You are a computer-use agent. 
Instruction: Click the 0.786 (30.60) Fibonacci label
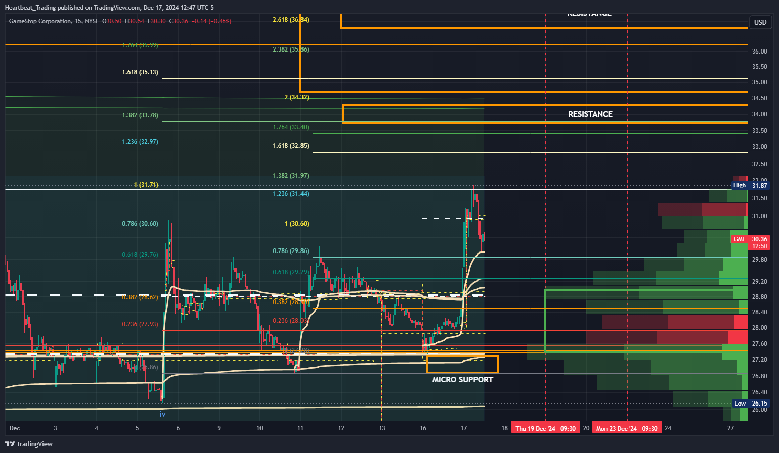click(x=140, y=224)
